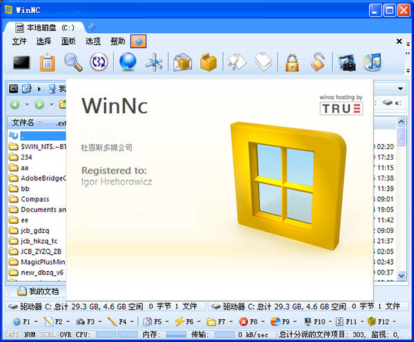Click the open padlock icon
414x342 pixels.
tap(317, 62)
